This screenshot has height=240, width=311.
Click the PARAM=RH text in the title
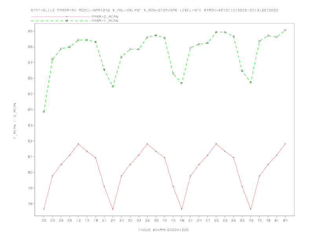click(x=67, y=10)
